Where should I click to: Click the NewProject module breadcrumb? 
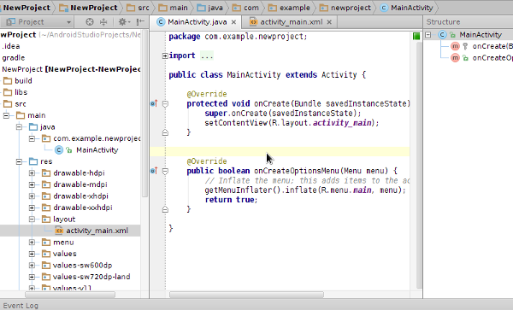click(x=88, y=8)
